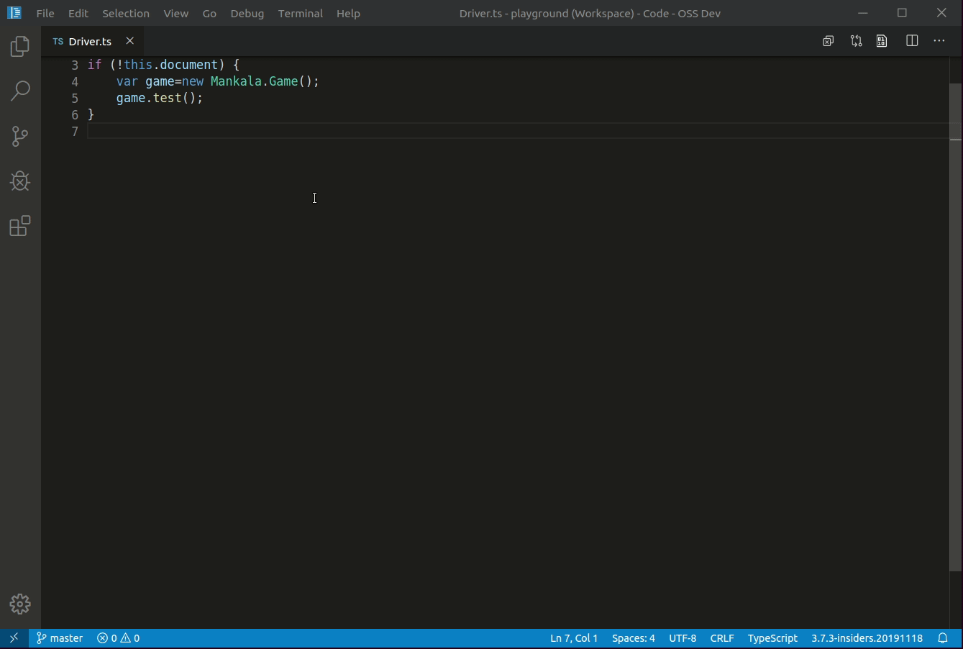Click the Open Changes compare icon
The image size is (963, 649).
(x=856, y=41)
